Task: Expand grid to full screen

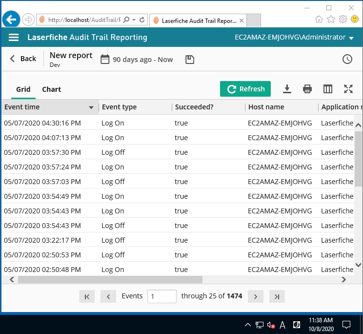Action: coord(348,89)
